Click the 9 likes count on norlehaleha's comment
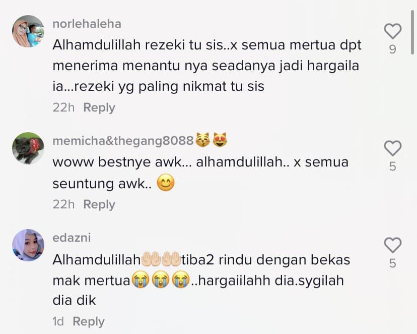The width and height of the screenshot is (417, 334). pos(392,49)
